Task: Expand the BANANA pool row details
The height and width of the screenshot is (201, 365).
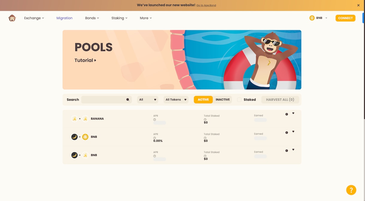Action: [x=293, y=113]
